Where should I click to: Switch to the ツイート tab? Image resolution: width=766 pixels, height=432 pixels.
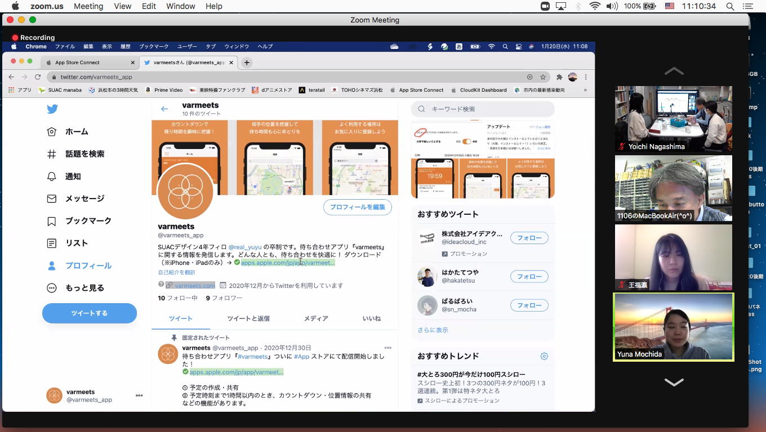181,318
